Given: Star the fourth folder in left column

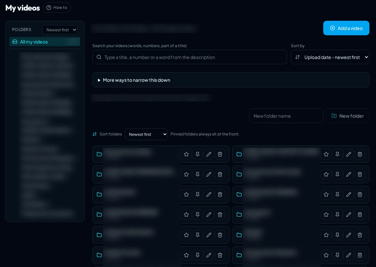Looking at the screenshot, I should 186,215.
